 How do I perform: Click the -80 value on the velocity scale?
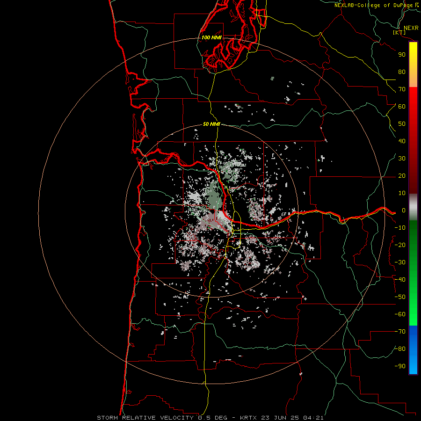point(400,349)
